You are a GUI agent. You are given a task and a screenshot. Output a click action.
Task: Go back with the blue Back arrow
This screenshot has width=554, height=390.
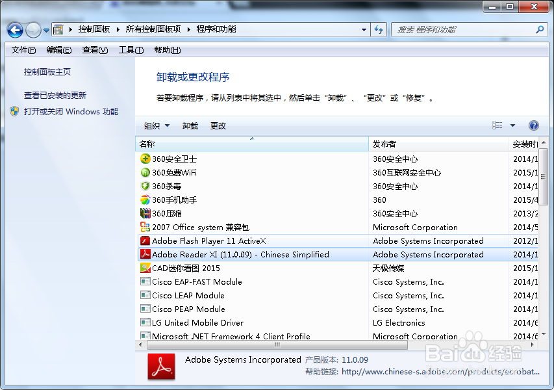(x=15, y=30)
